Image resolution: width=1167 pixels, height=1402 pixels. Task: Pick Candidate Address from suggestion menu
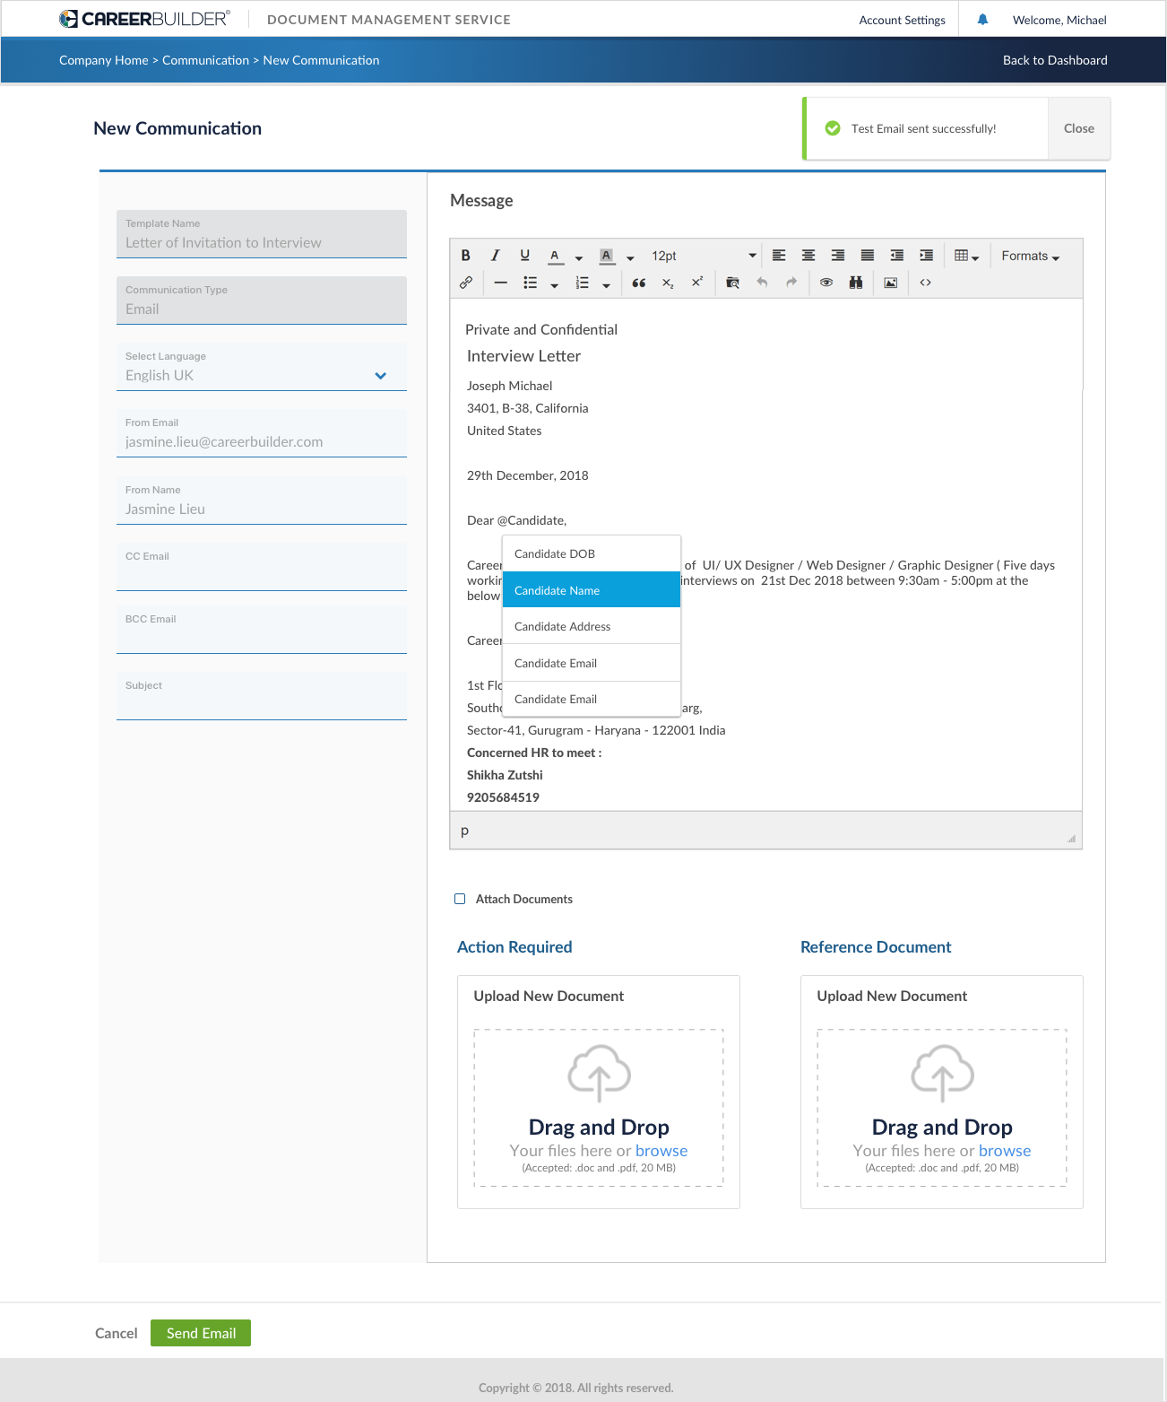[592, 626]
